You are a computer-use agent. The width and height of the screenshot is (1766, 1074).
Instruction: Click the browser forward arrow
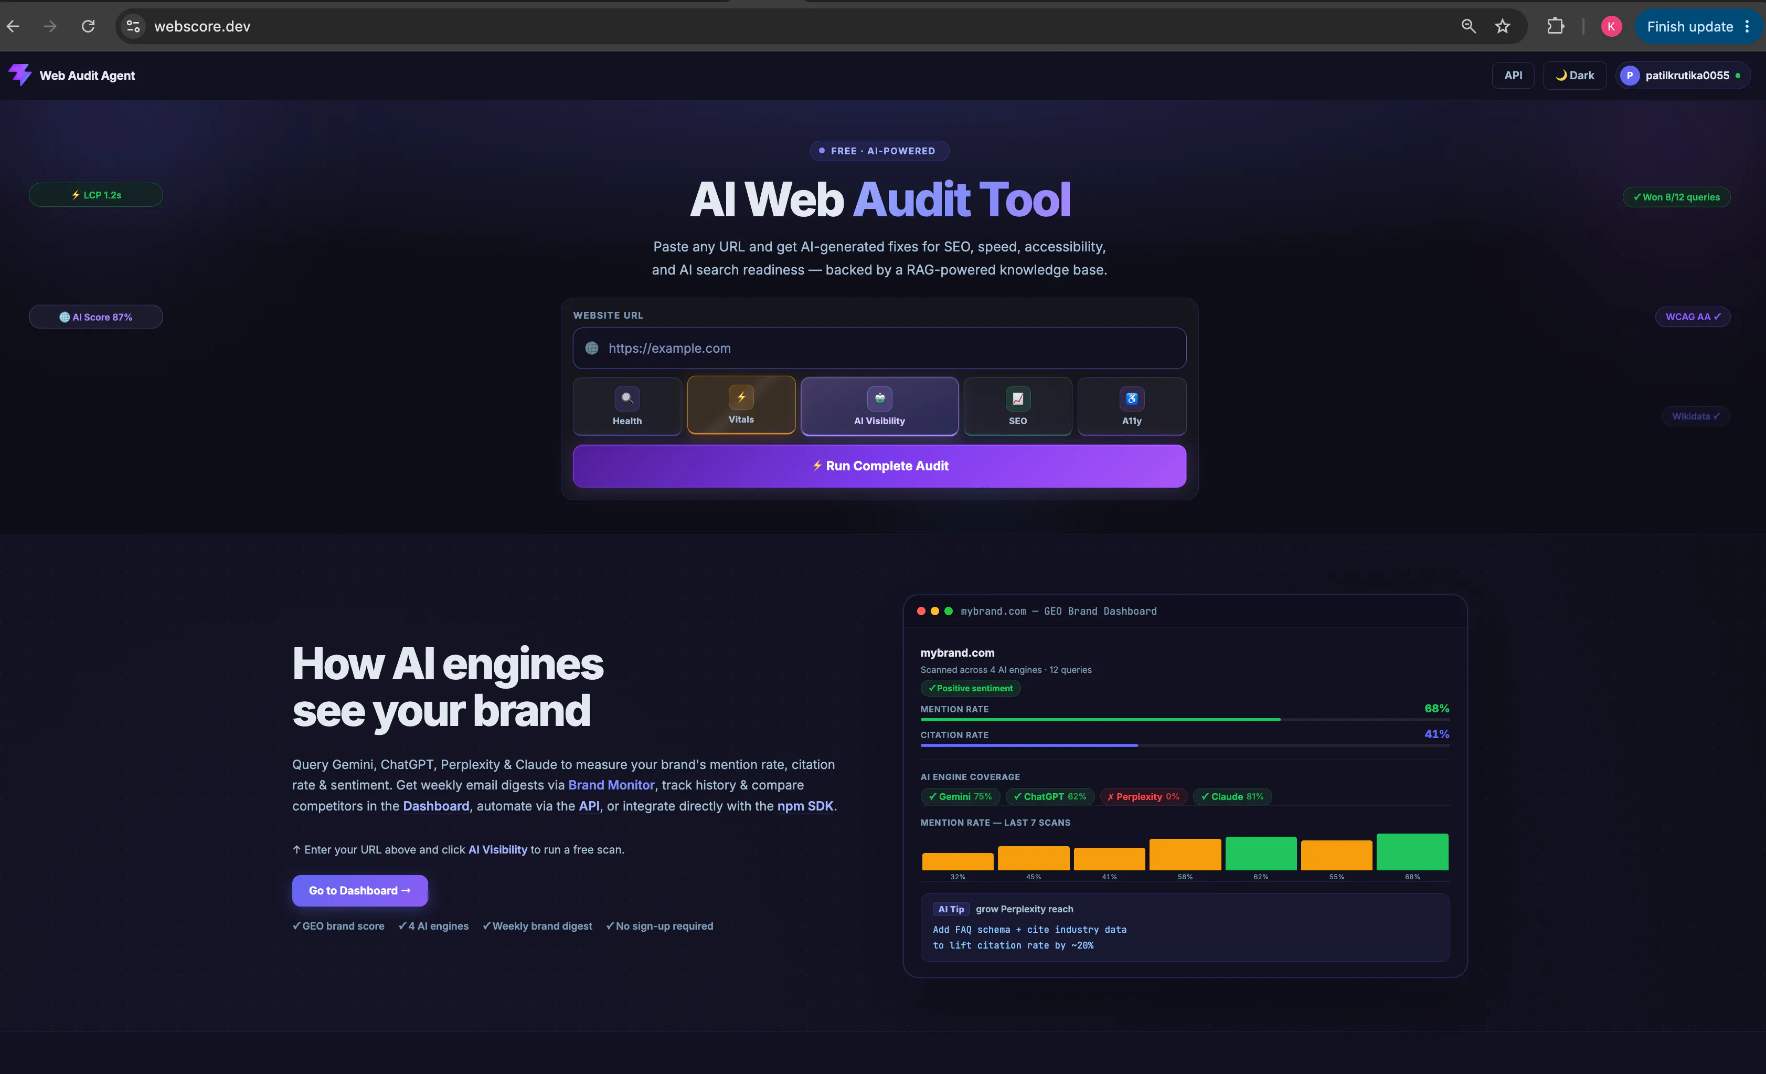[50, 27]
